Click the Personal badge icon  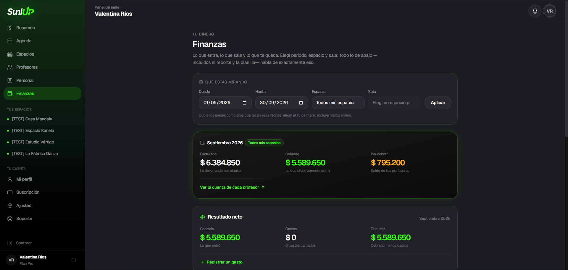click(x=10, y=80)
